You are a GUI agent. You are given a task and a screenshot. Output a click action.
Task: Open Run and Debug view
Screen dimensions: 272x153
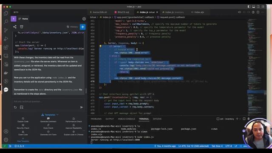click(6, 39)
